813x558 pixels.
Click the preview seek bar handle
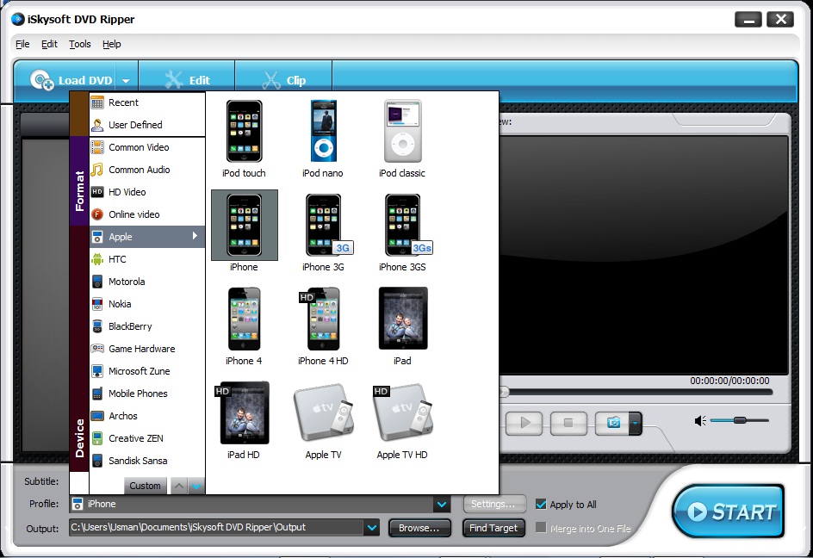[504, 392]
